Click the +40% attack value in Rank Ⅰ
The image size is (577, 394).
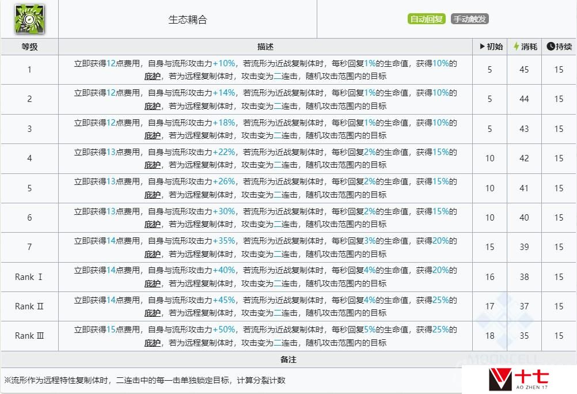coord(224,270)
